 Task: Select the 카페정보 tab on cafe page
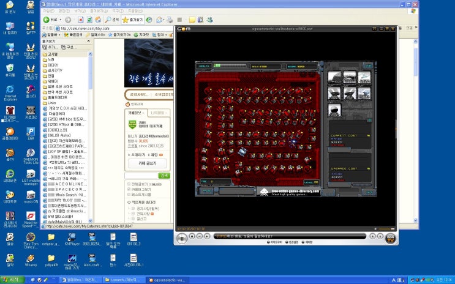(x=136, y=113)
